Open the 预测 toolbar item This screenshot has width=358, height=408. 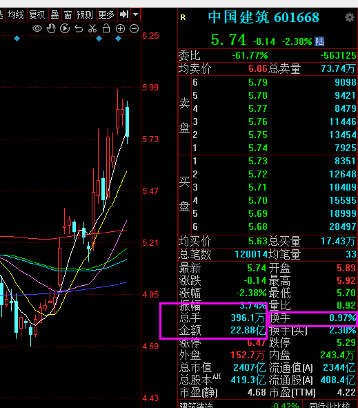click(85, 14)
